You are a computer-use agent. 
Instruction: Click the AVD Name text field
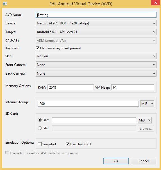[96, 15]
